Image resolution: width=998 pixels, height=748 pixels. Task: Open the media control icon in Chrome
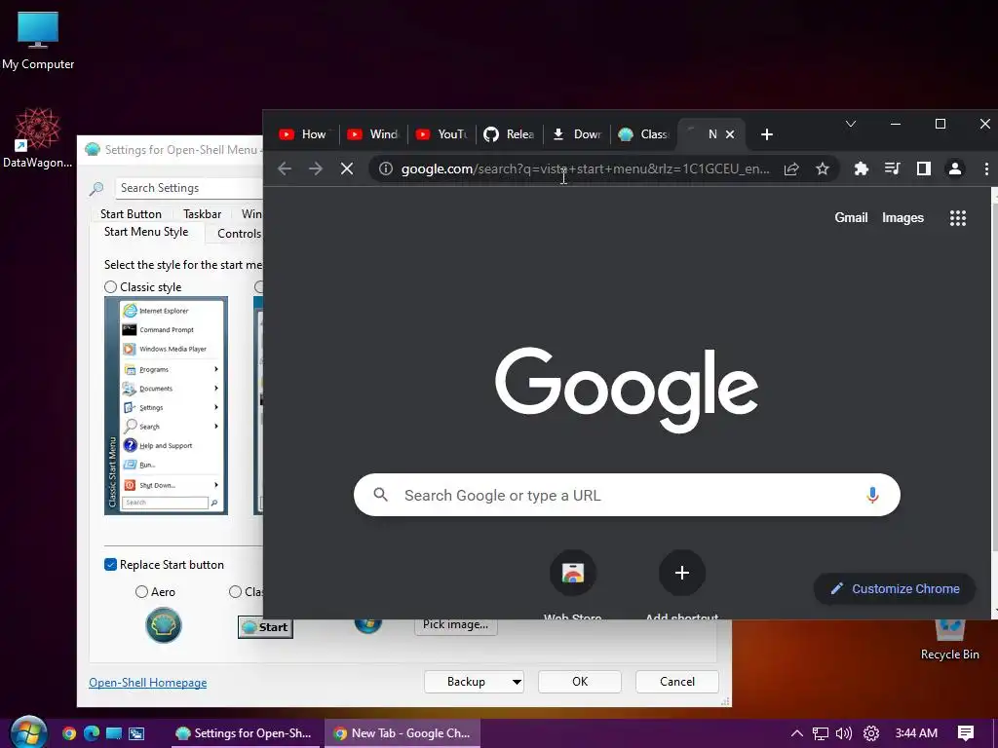tap(893, 168)
